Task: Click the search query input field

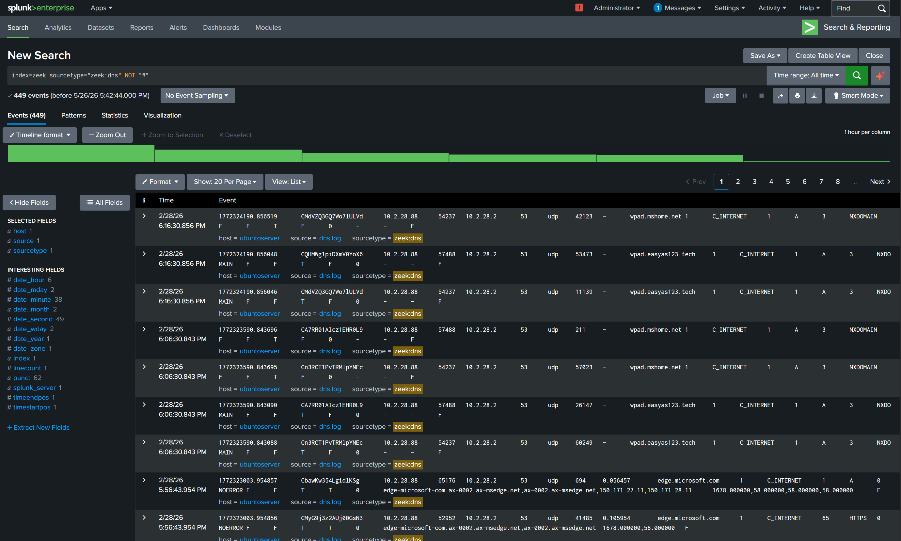Action: (387, 75)
